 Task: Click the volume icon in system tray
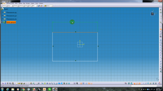(x=142, y=89)
